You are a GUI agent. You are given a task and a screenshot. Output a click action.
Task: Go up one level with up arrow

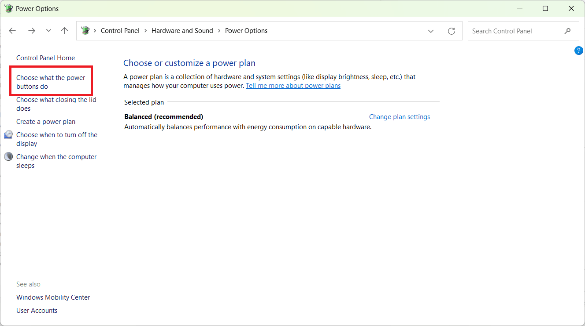click(x=64, y=31)
